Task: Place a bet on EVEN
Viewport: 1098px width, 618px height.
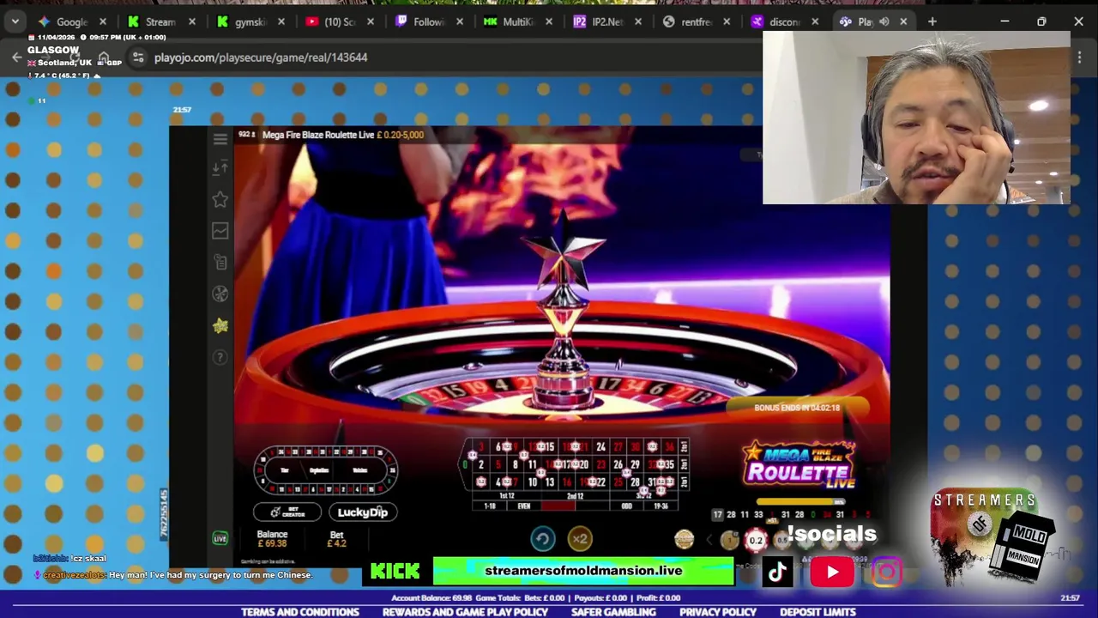Action: pos(524,506)
